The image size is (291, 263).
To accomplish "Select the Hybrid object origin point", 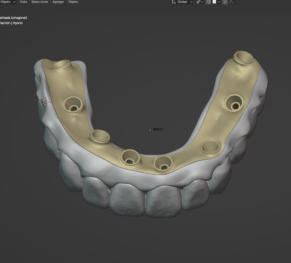I will 150,130.
